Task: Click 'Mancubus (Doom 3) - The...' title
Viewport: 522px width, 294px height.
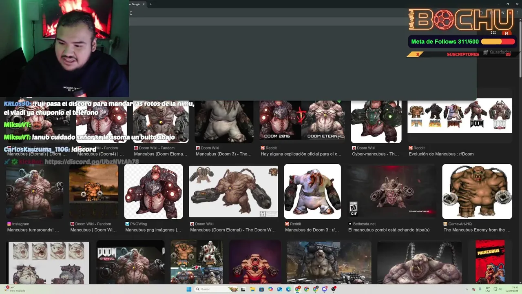Action: click(x=223, y=154)
